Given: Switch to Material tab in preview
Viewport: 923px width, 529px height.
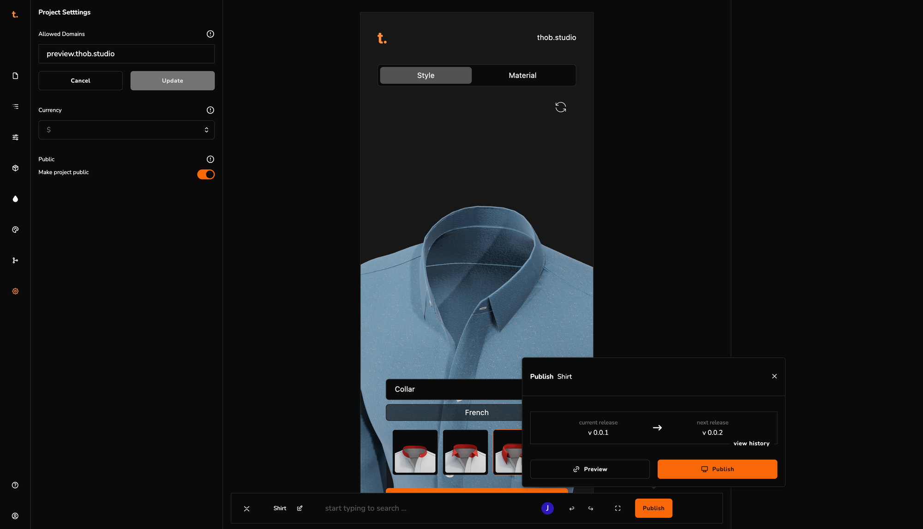Looking at the screenshot, I should point(522,75).
